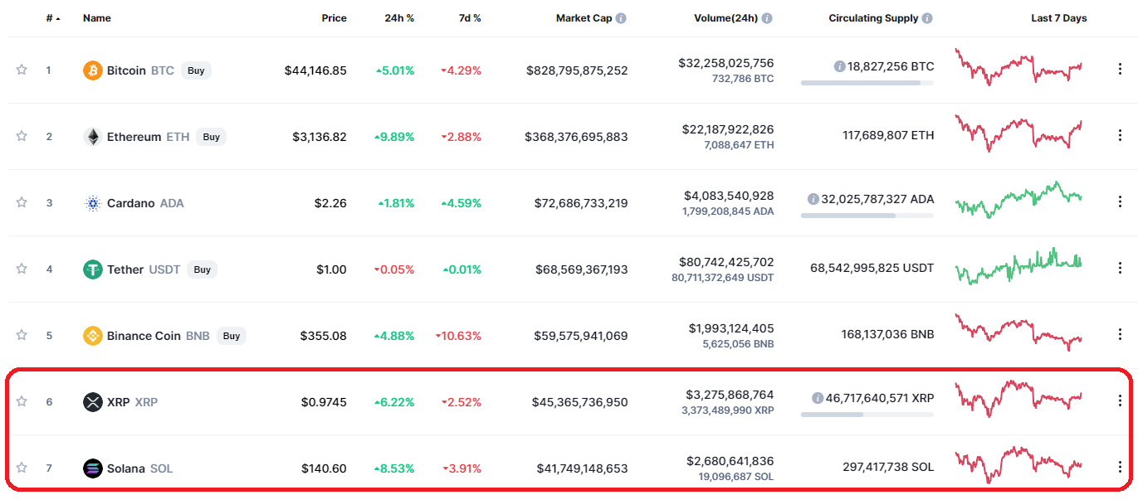The width and height of the screenshot is (1138, 500).
Task: Mark XRP as favorite with star
Action: point(22,401)
